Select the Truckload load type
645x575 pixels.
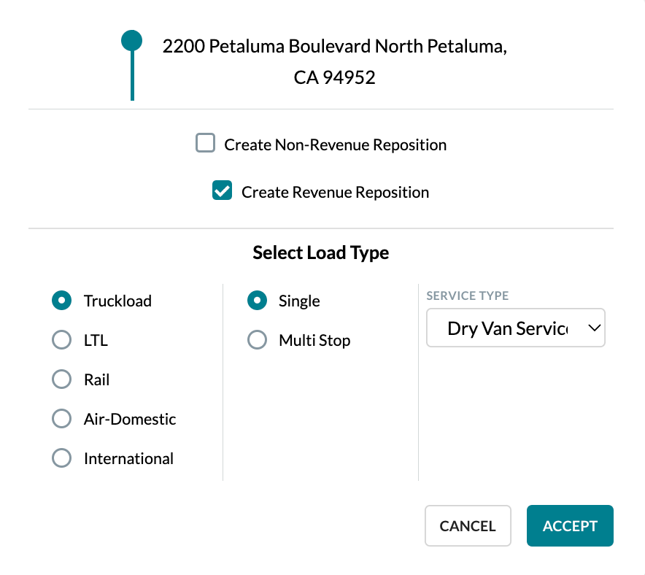tap(61, 301)
